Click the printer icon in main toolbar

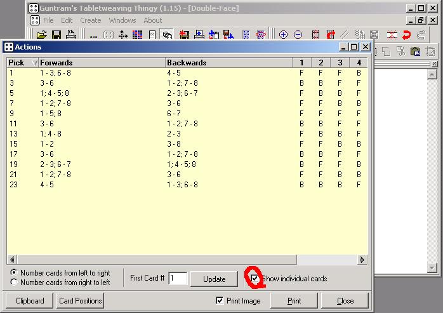(71, 34)
